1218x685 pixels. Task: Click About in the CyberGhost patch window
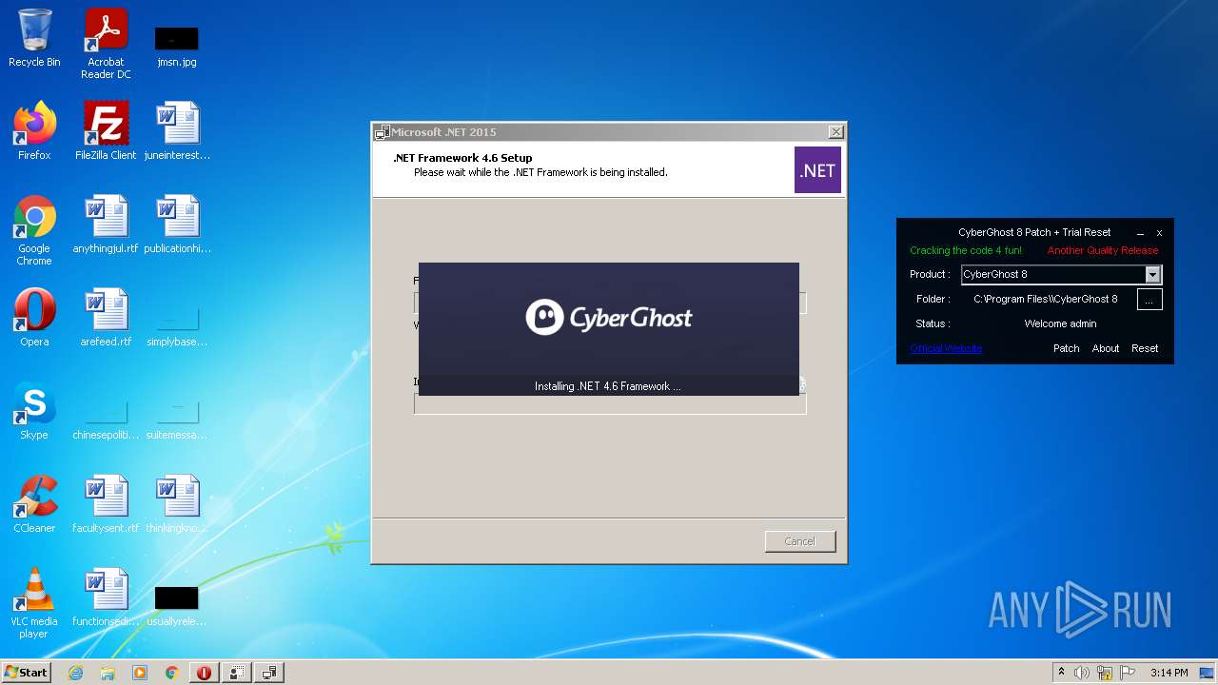(x=1106, y=348)
